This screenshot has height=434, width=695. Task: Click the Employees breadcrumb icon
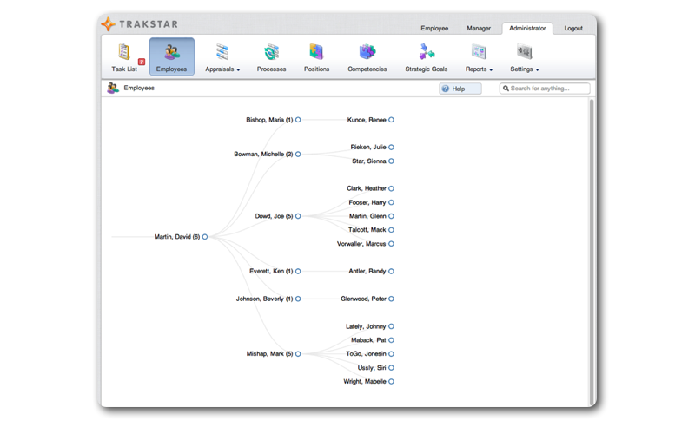113,88
